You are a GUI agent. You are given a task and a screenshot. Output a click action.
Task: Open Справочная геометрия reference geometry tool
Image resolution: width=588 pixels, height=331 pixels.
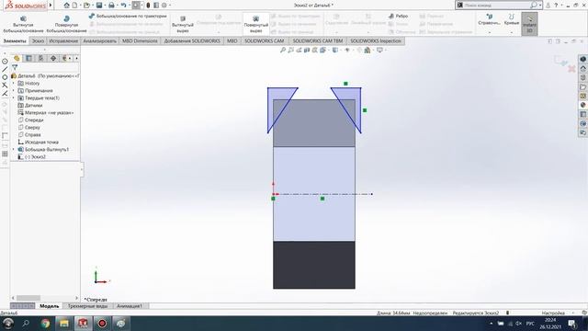[490, 19]
